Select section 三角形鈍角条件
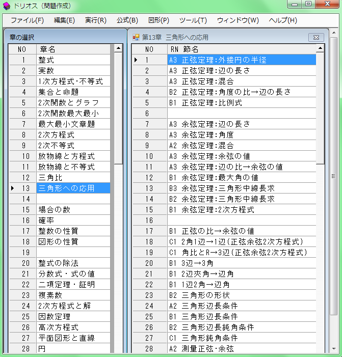This screenshot has width=342, height=357. point(242,338)
